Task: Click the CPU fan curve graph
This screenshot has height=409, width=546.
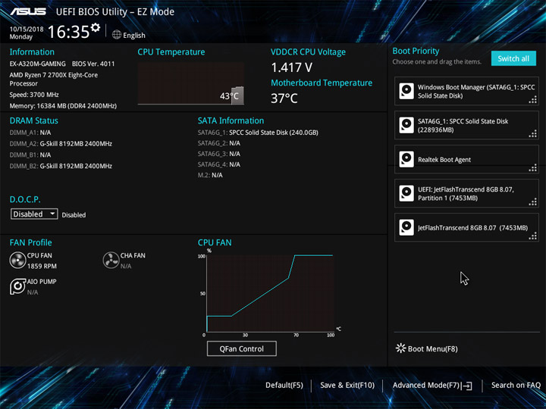Action: 270,293
